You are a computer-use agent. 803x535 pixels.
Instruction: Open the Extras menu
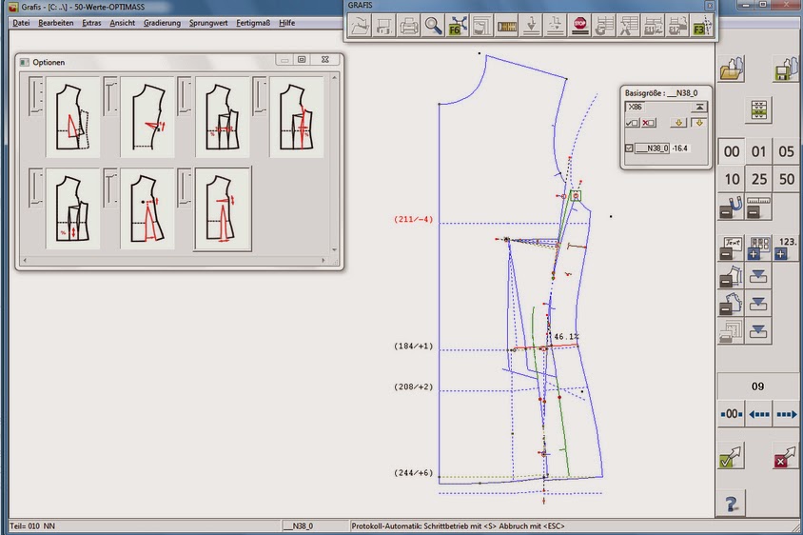pyautogui.click(x=91, y=23)
